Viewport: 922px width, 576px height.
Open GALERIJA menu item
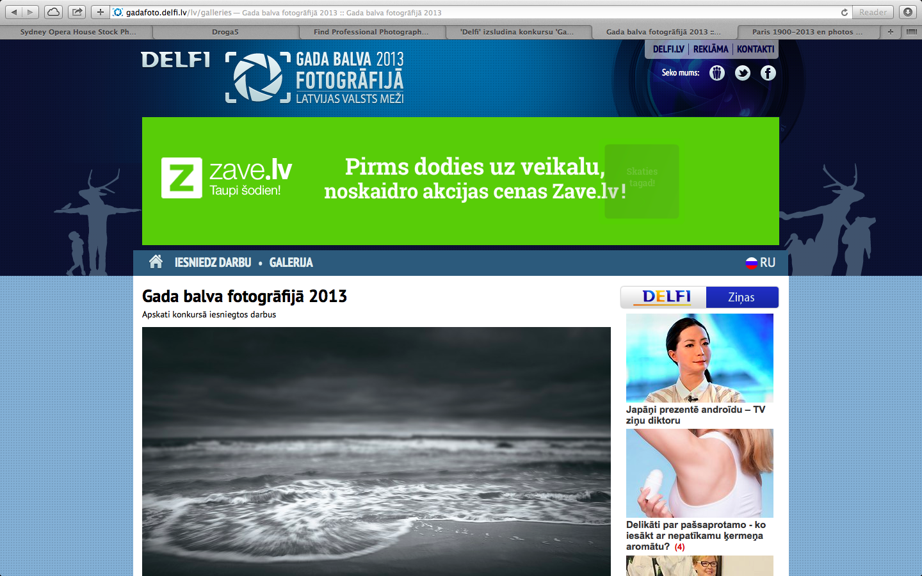click(291, 262)
